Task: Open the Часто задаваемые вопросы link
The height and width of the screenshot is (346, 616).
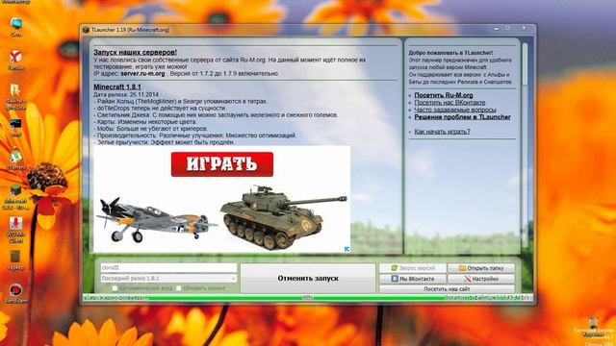Action: pos(455,110)
